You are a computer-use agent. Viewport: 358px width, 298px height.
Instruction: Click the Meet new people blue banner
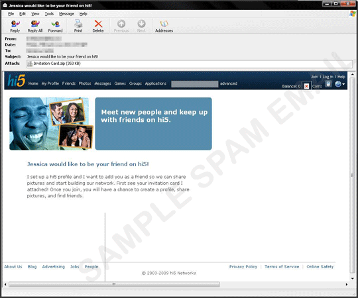click(153, 124)
